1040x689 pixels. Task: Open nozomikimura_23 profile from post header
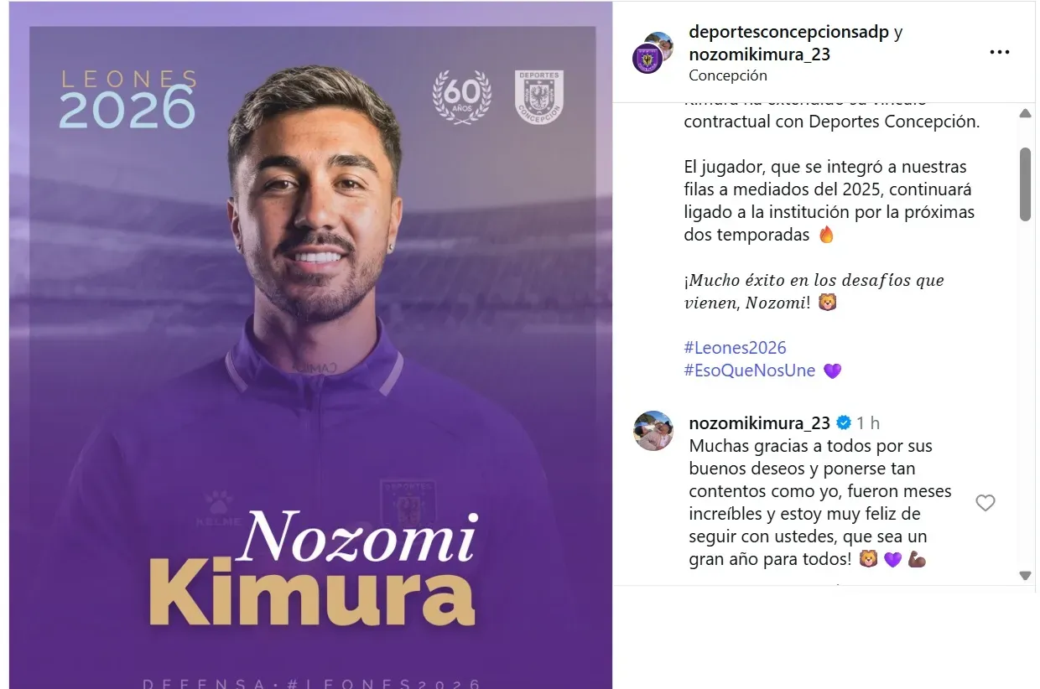(759, 54)
